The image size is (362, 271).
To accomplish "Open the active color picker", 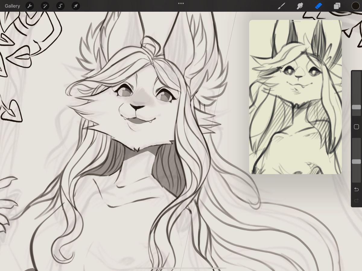I will tap(355, 6).
